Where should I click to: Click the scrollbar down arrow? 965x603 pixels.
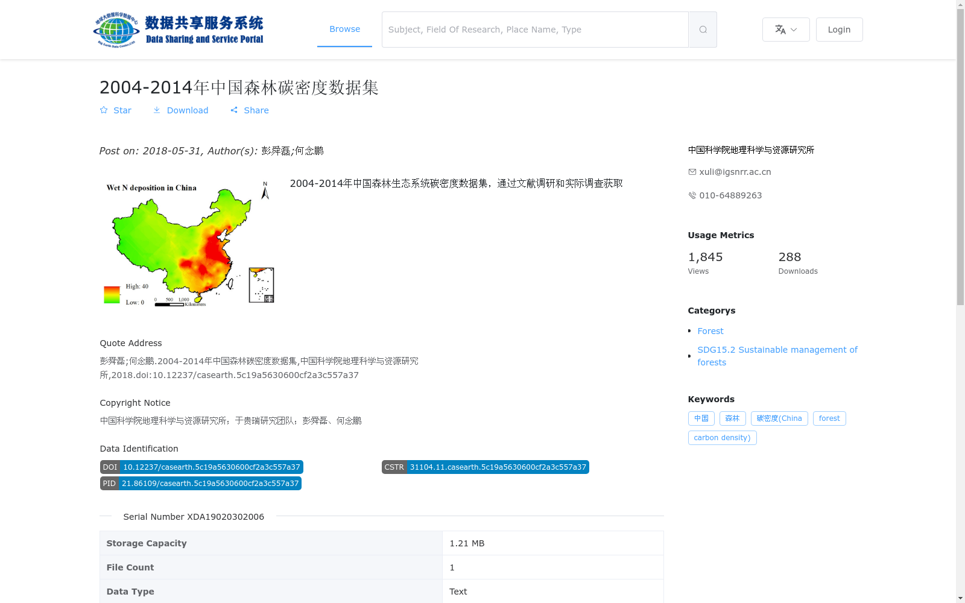[960, 598]
